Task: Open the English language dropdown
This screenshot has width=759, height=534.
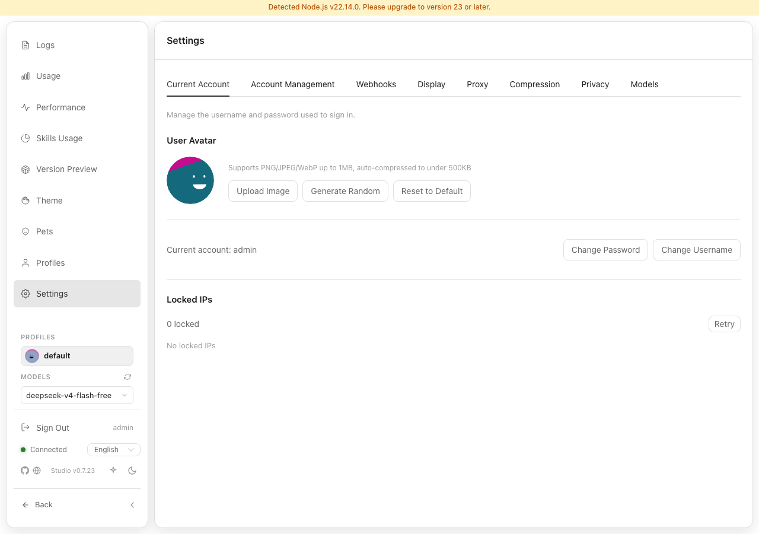Action: click(114, 450)
